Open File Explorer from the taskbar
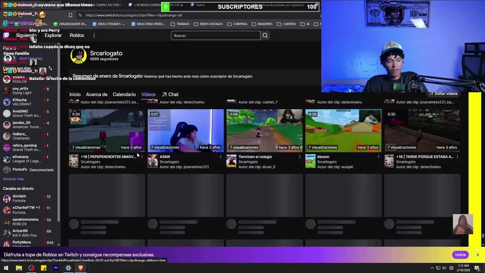 coord(19,268)
